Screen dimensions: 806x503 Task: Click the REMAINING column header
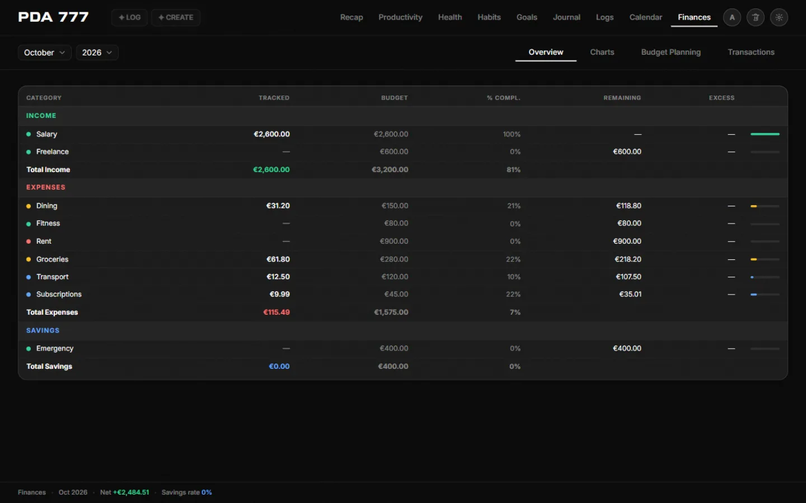pos(622,98)
